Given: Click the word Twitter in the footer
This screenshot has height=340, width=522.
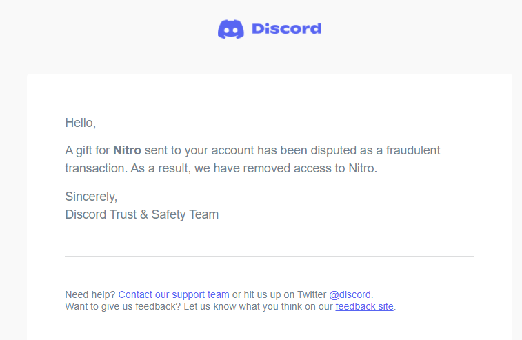Looking at the screenshot, I should point(312,294).
